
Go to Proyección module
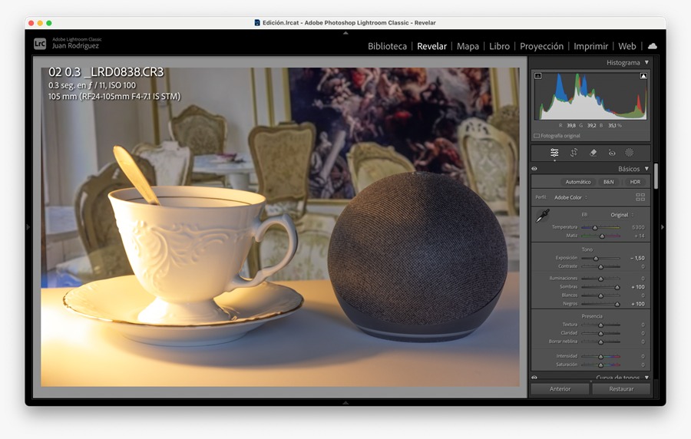click(x=541, y=46)
